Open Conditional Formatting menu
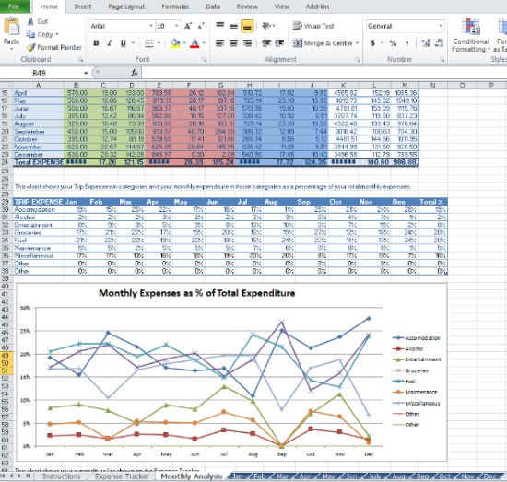Image resolution: width=507 pixels, height=482 pixels. [x=471, y=35]
